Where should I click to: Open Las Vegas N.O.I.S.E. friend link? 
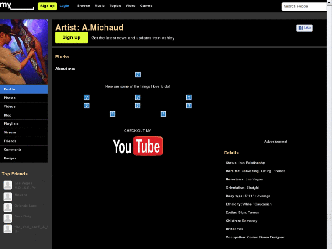(26, 185)
